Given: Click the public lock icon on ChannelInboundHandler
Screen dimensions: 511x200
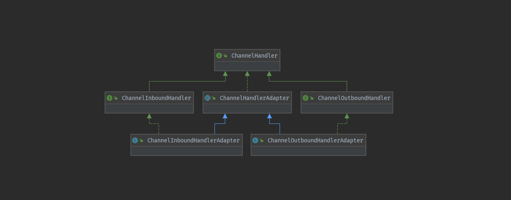Looking at the screenshot, I should [x=116, y=98].
